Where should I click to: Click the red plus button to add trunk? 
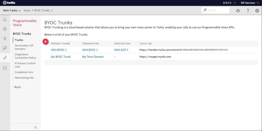pyautogui.click(x=46, y=41)
